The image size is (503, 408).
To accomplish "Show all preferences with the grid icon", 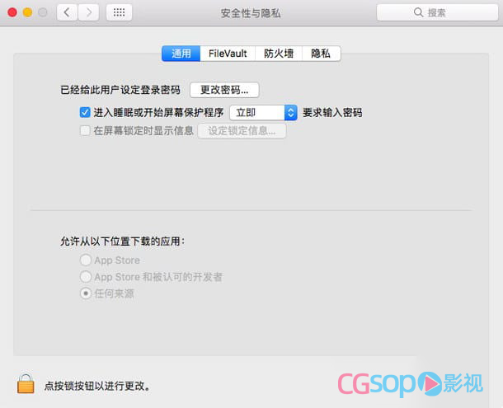I will (119, 12).
